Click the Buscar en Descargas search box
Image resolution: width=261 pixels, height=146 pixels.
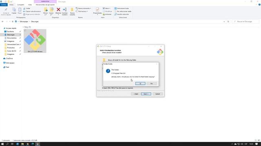(246, 21)
